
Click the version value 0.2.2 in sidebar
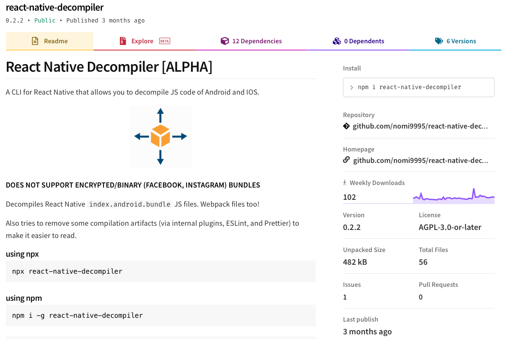point(352,227)
